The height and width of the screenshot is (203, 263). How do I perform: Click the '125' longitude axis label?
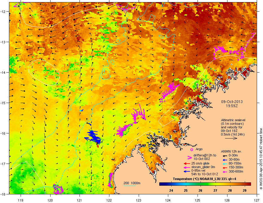[x=198, y=200]
